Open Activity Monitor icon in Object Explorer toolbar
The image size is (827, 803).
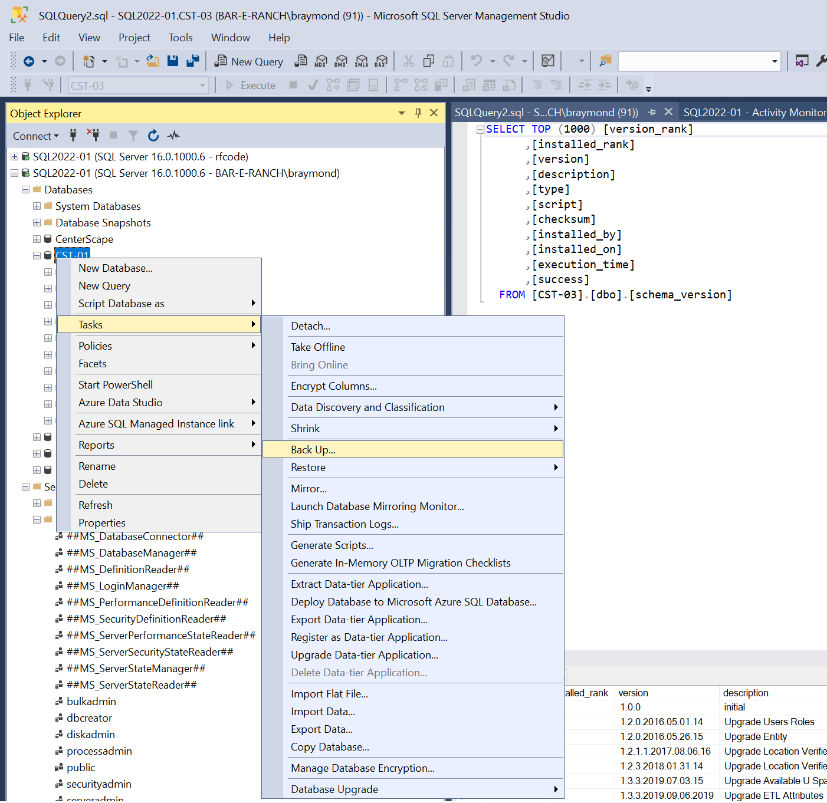[x=173, y=136]
